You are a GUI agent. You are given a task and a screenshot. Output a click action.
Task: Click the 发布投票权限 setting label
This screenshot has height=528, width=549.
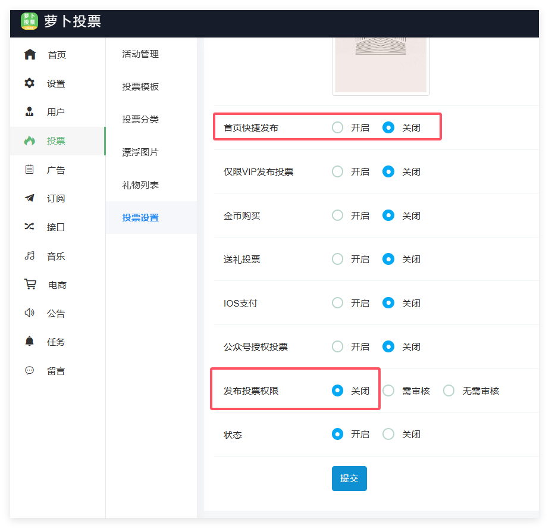point(250,390)
